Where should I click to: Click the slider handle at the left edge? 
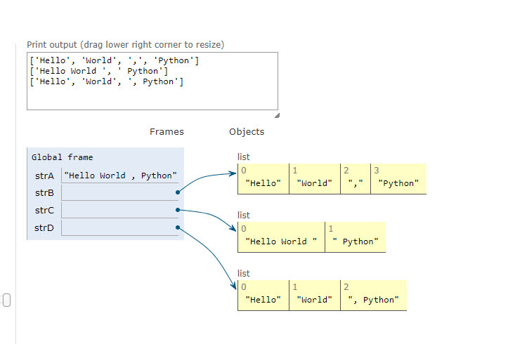click(x=6, y=300)
